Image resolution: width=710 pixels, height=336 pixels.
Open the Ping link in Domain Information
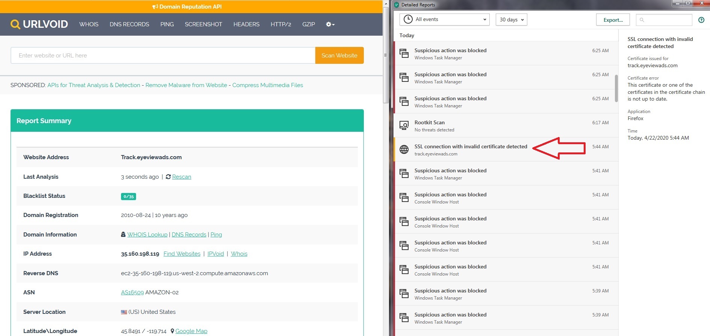(x=216, y=235)
